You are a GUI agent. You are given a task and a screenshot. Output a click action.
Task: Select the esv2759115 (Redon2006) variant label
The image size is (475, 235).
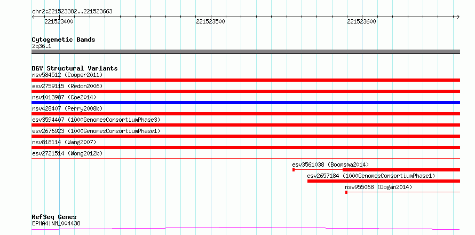click(67, 86)
